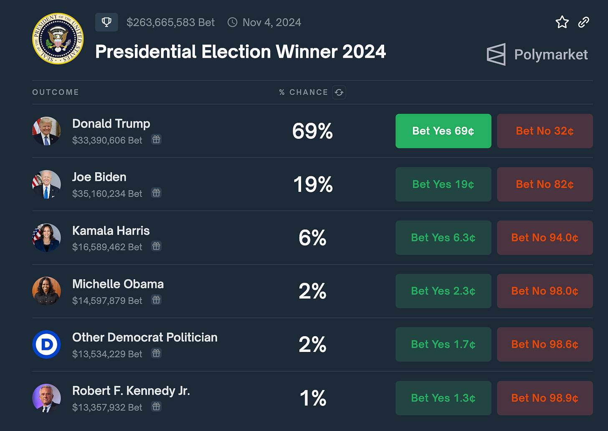Click the gift icon under Kamala Harris

click(156, 246)
